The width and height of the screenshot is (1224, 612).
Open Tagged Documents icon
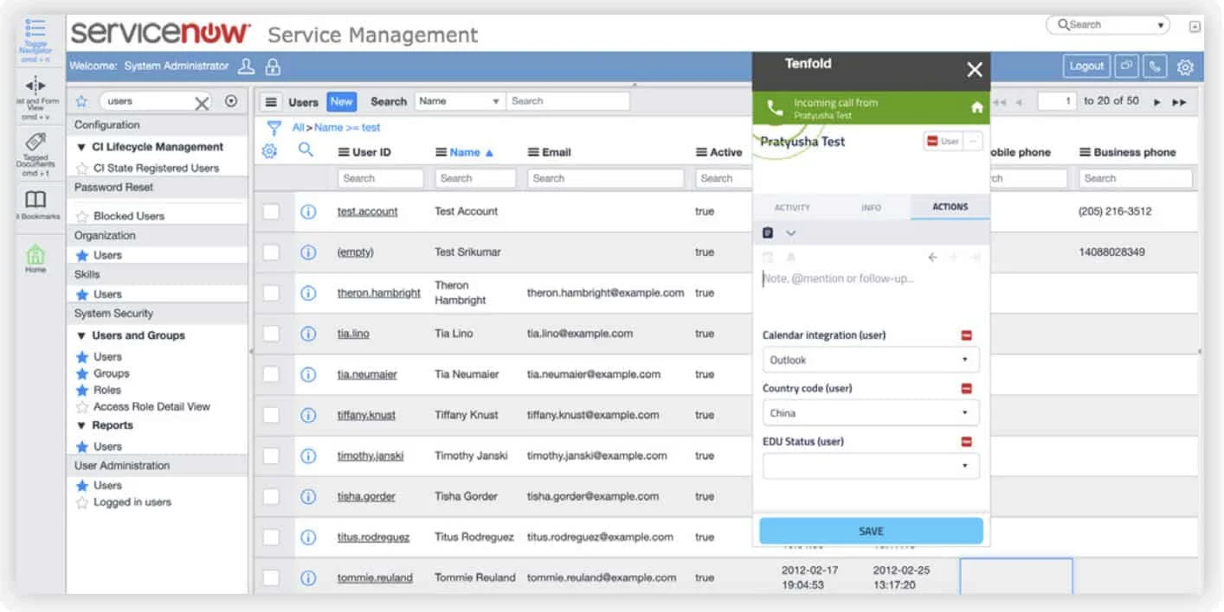(x=35, y=142)
